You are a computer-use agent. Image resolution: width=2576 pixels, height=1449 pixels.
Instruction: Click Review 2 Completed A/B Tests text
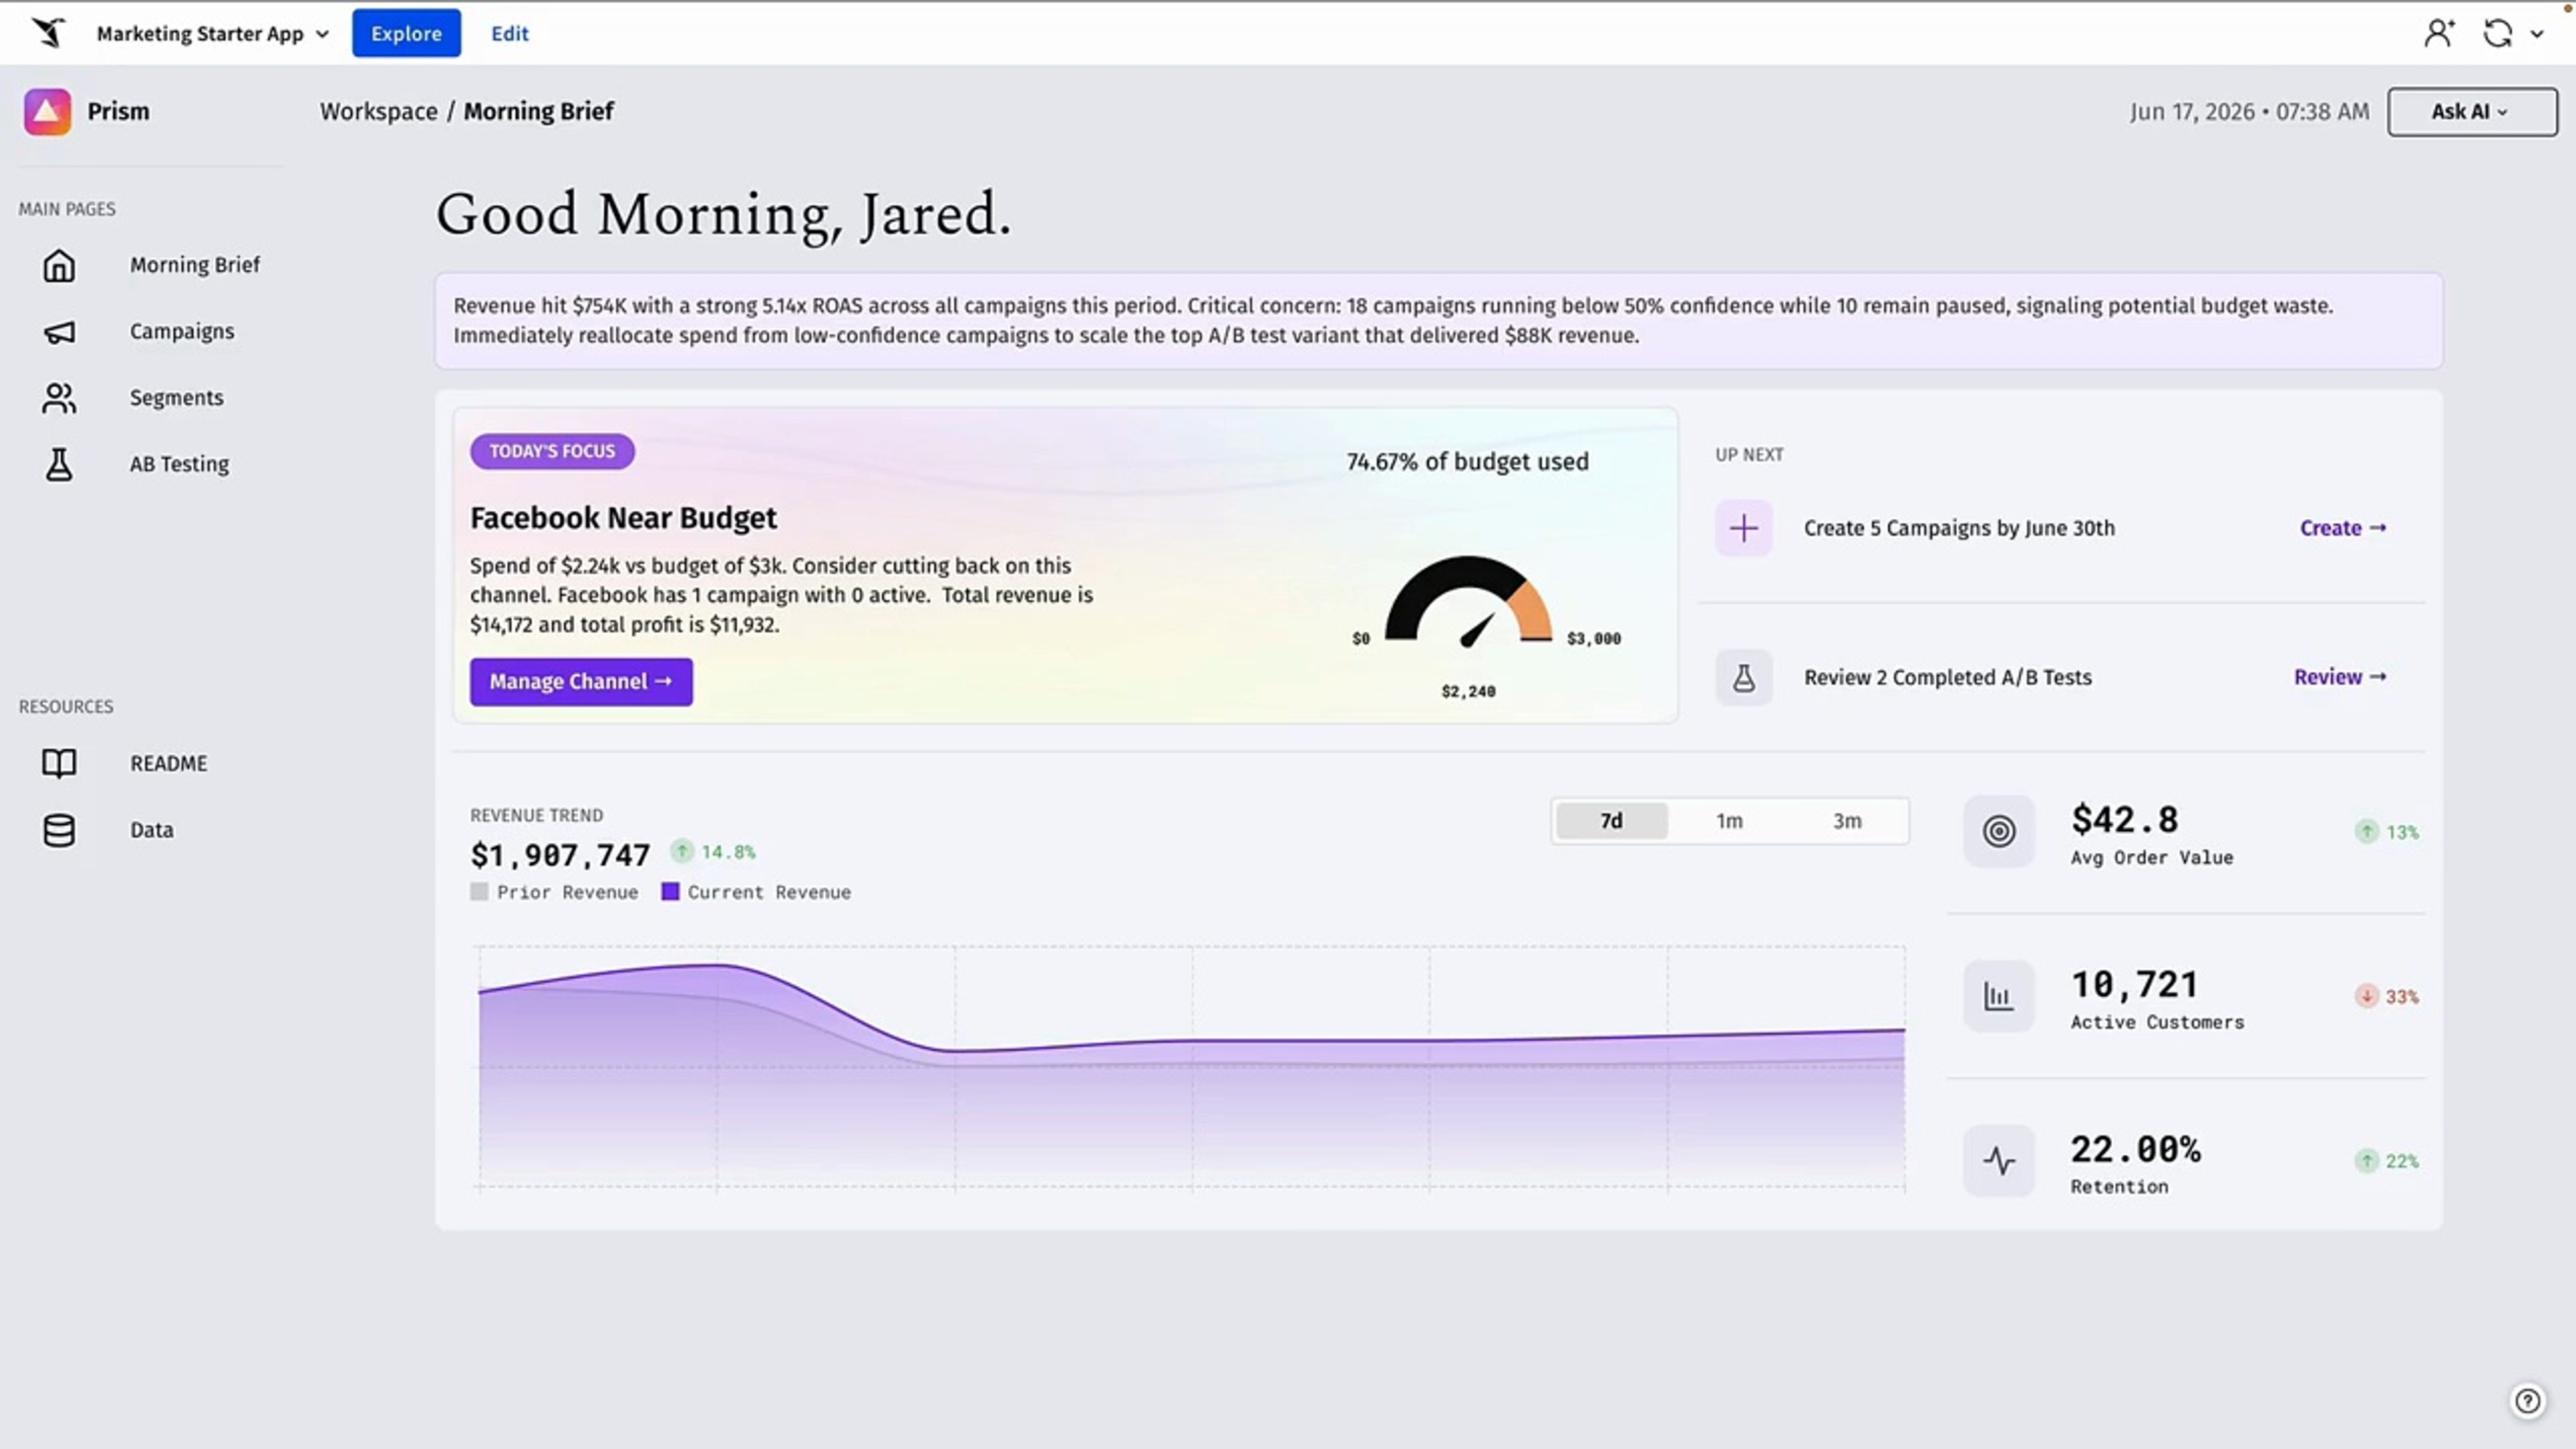1947,677
